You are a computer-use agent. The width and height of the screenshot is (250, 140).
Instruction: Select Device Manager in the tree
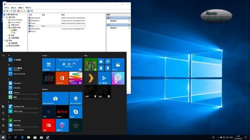pyautogui.click(x=14, y=38)
